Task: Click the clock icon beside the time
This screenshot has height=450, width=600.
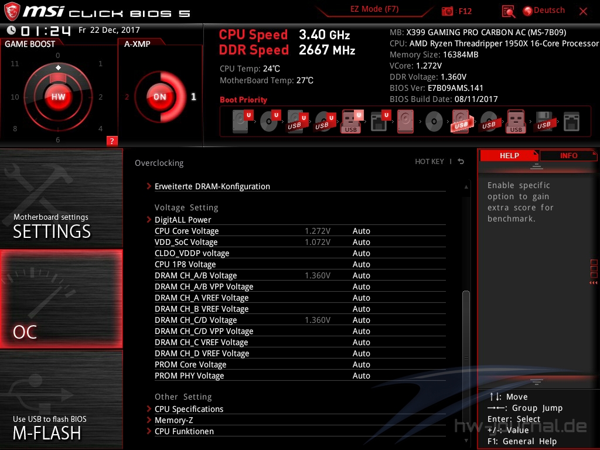Action: 11,30
